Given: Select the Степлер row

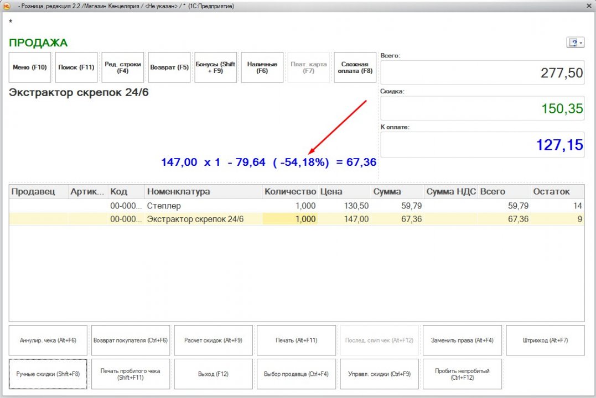Looking at the screenshot, I should click(297, 206).
